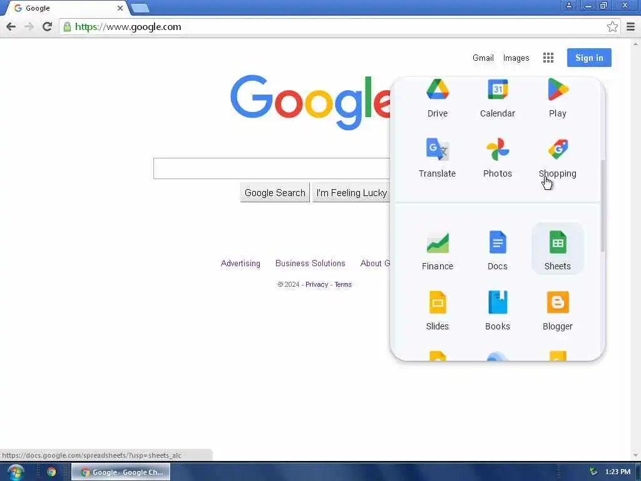
Task: Open the Chrome user profile button
Action: 568,5
